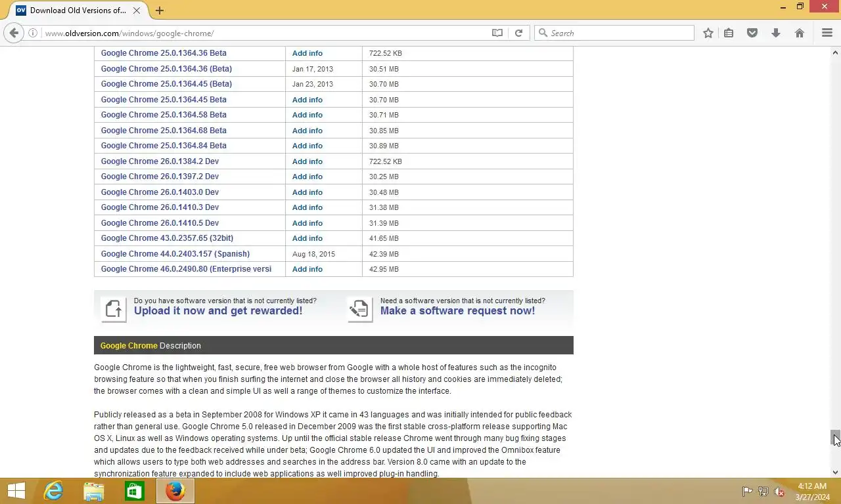This screenshot has height=504, width=841.
Task: Save page to Pocket icon
Action: pyautogui.click(x=752, y=33)
